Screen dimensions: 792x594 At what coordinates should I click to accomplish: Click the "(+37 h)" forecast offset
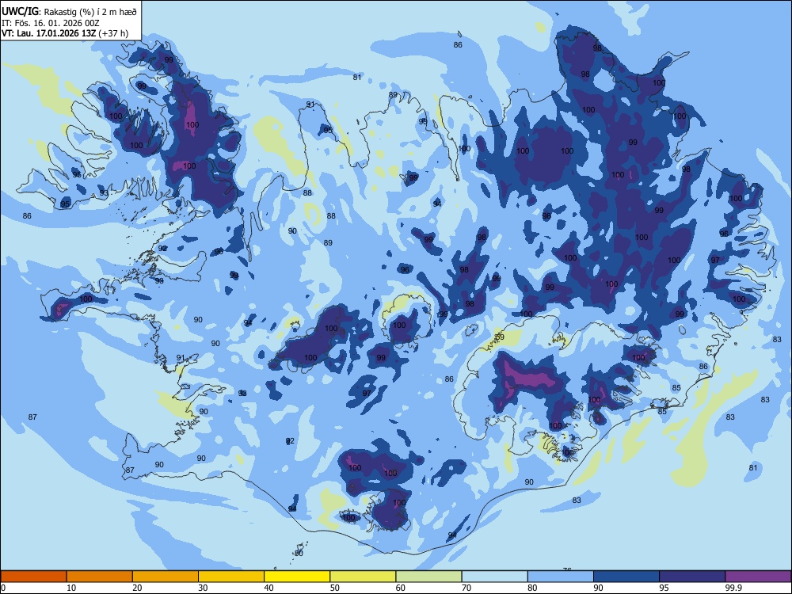113,34
